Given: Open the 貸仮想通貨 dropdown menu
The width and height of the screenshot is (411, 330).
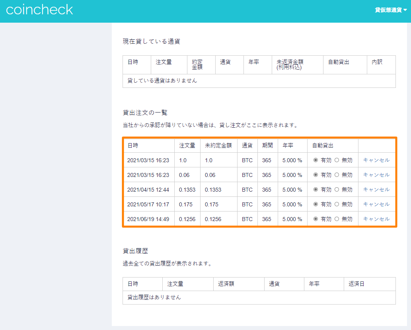Looking at the screenshot, I should click(x=391, y=10).
